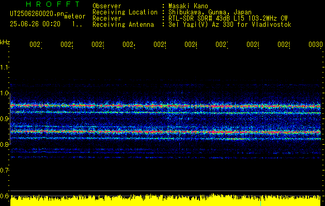Click the strong red signal trace near 0.85 kHz
This screenshot has height=206, width=325.
point(165,132)
